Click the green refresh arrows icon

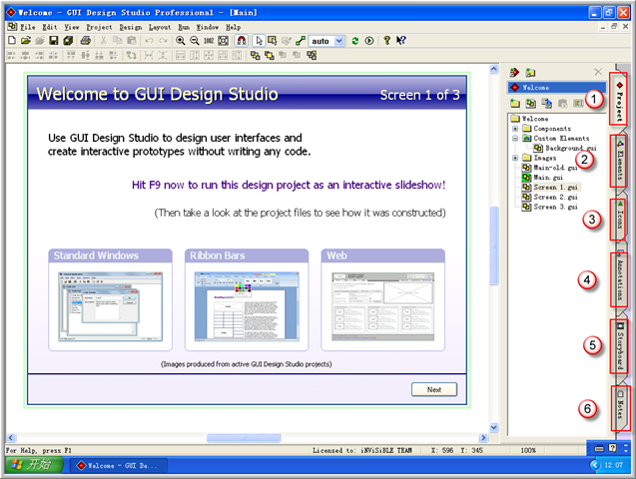[355, 41]
